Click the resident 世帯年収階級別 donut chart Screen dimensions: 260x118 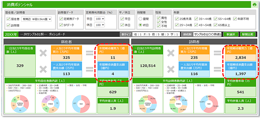click(20, 104)
